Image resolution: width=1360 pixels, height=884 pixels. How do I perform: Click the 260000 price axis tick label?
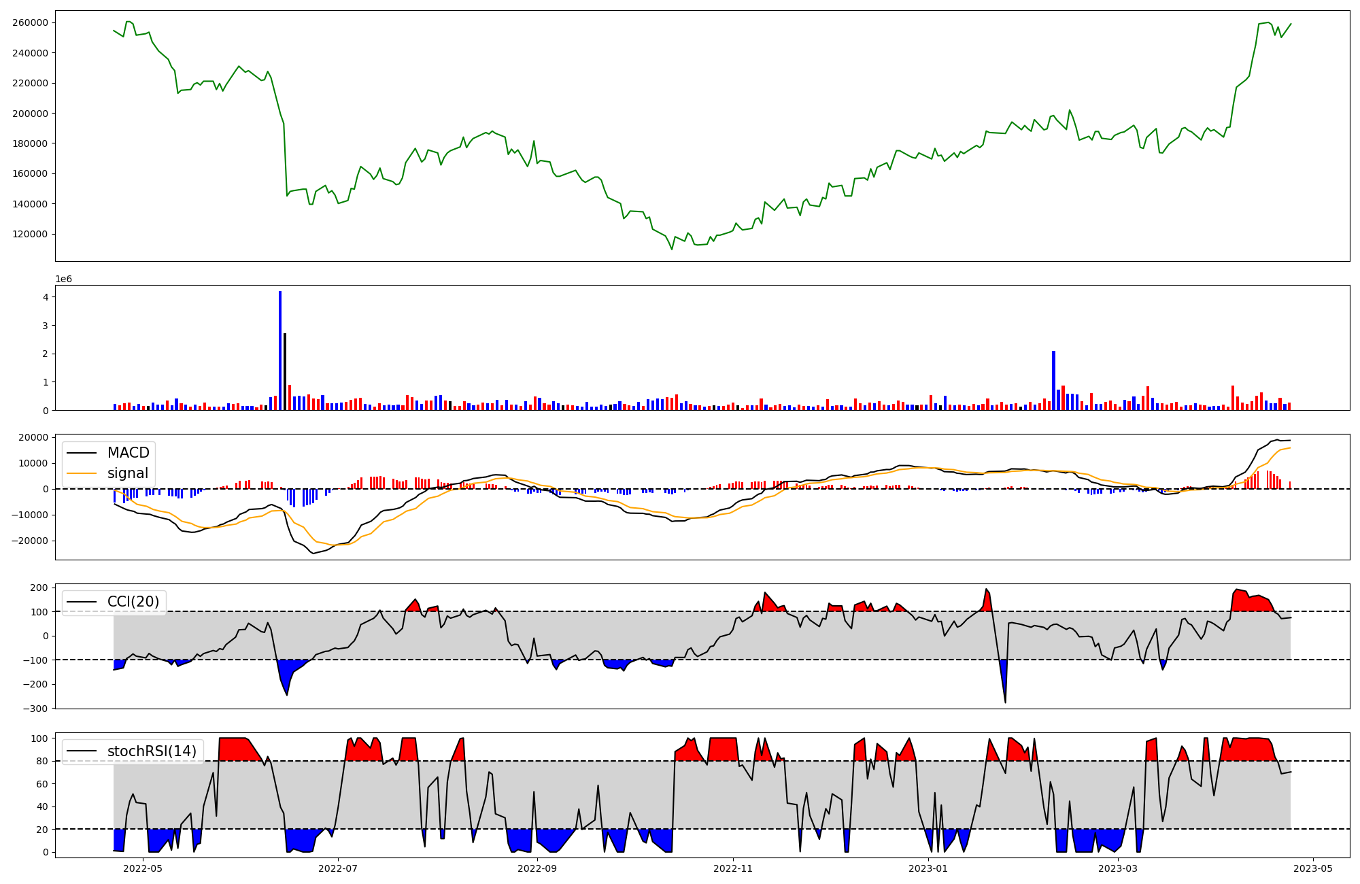pos(30,22)
